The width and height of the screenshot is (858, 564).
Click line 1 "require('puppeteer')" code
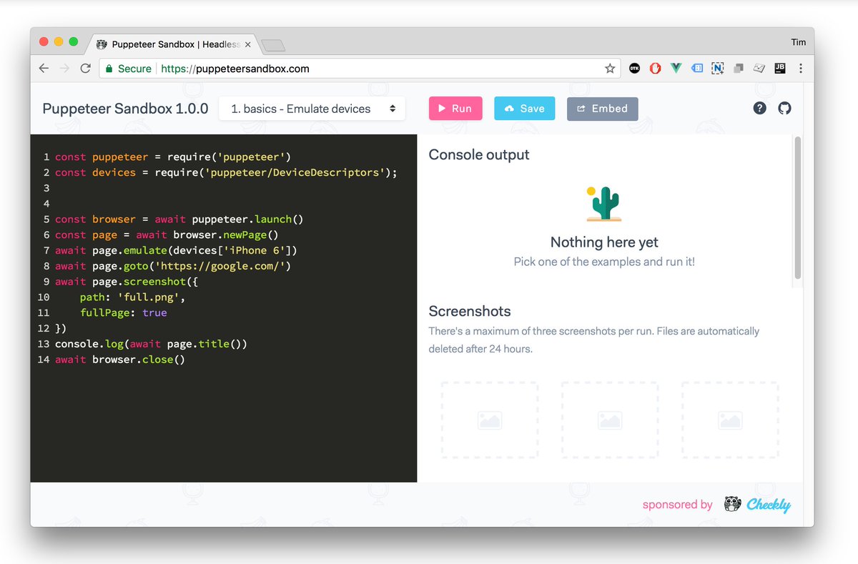pos(174,157)
